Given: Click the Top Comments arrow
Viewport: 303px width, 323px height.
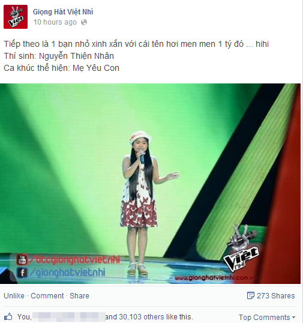Looking at the screenshot, I should (294, 318).
